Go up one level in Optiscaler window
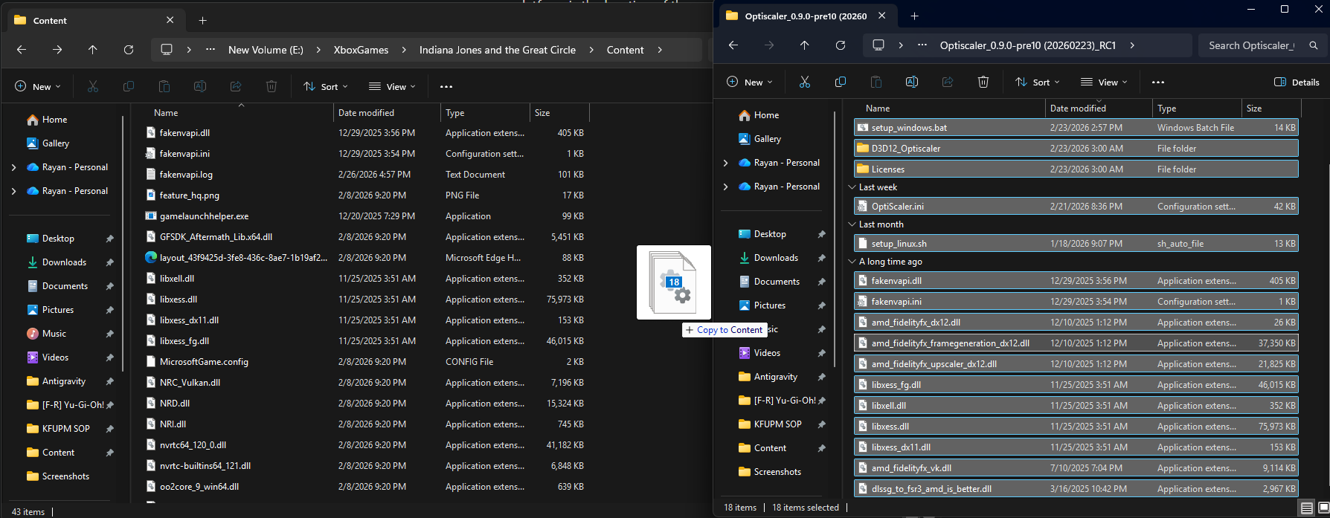 (x=804, y=45)
